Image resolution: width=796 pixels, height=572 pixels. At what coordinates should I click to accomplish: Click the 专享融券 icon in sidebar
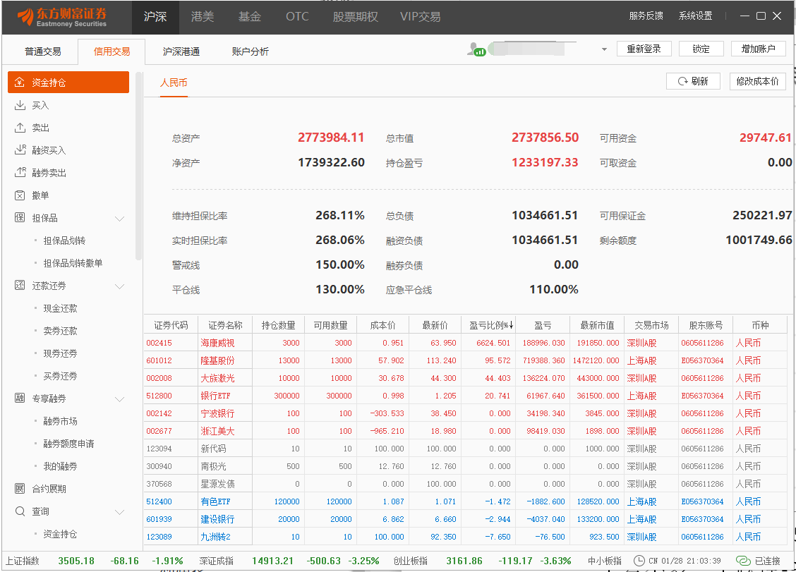20,398
